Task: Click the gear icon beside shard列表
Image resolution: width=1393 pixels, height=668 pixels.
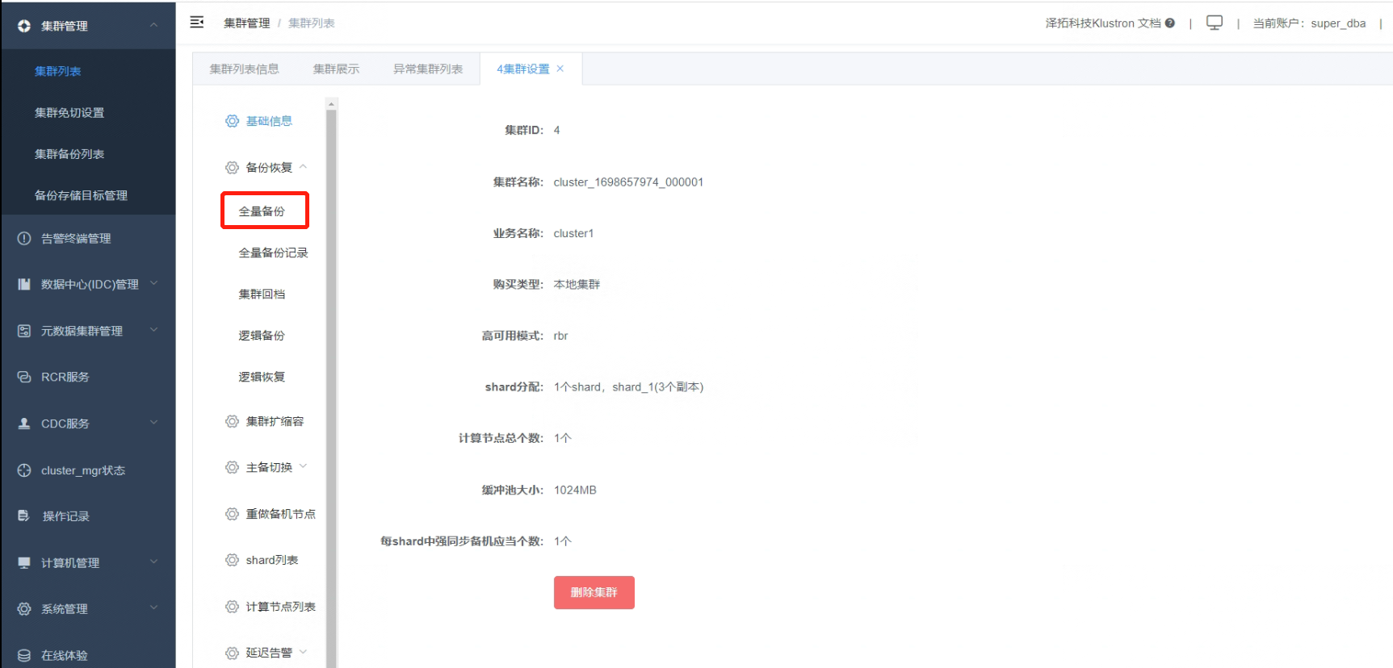Action: (x=232, y=560)
